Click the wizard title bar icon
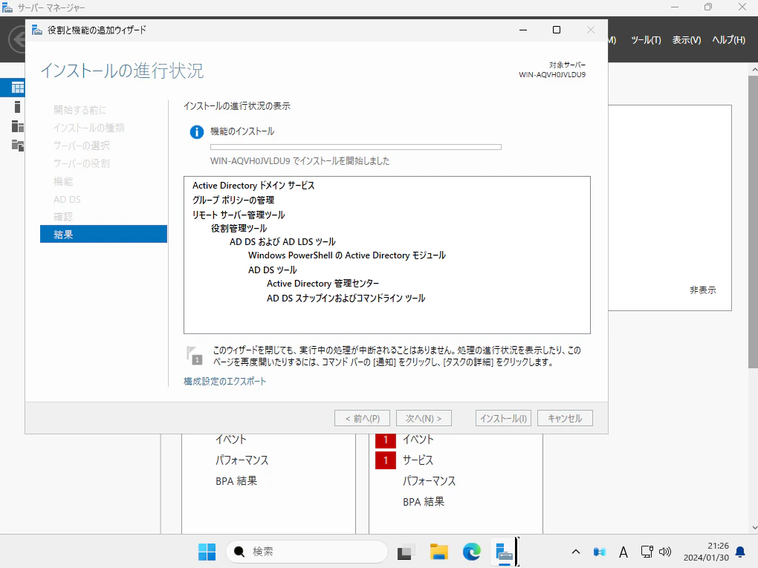 36,30
